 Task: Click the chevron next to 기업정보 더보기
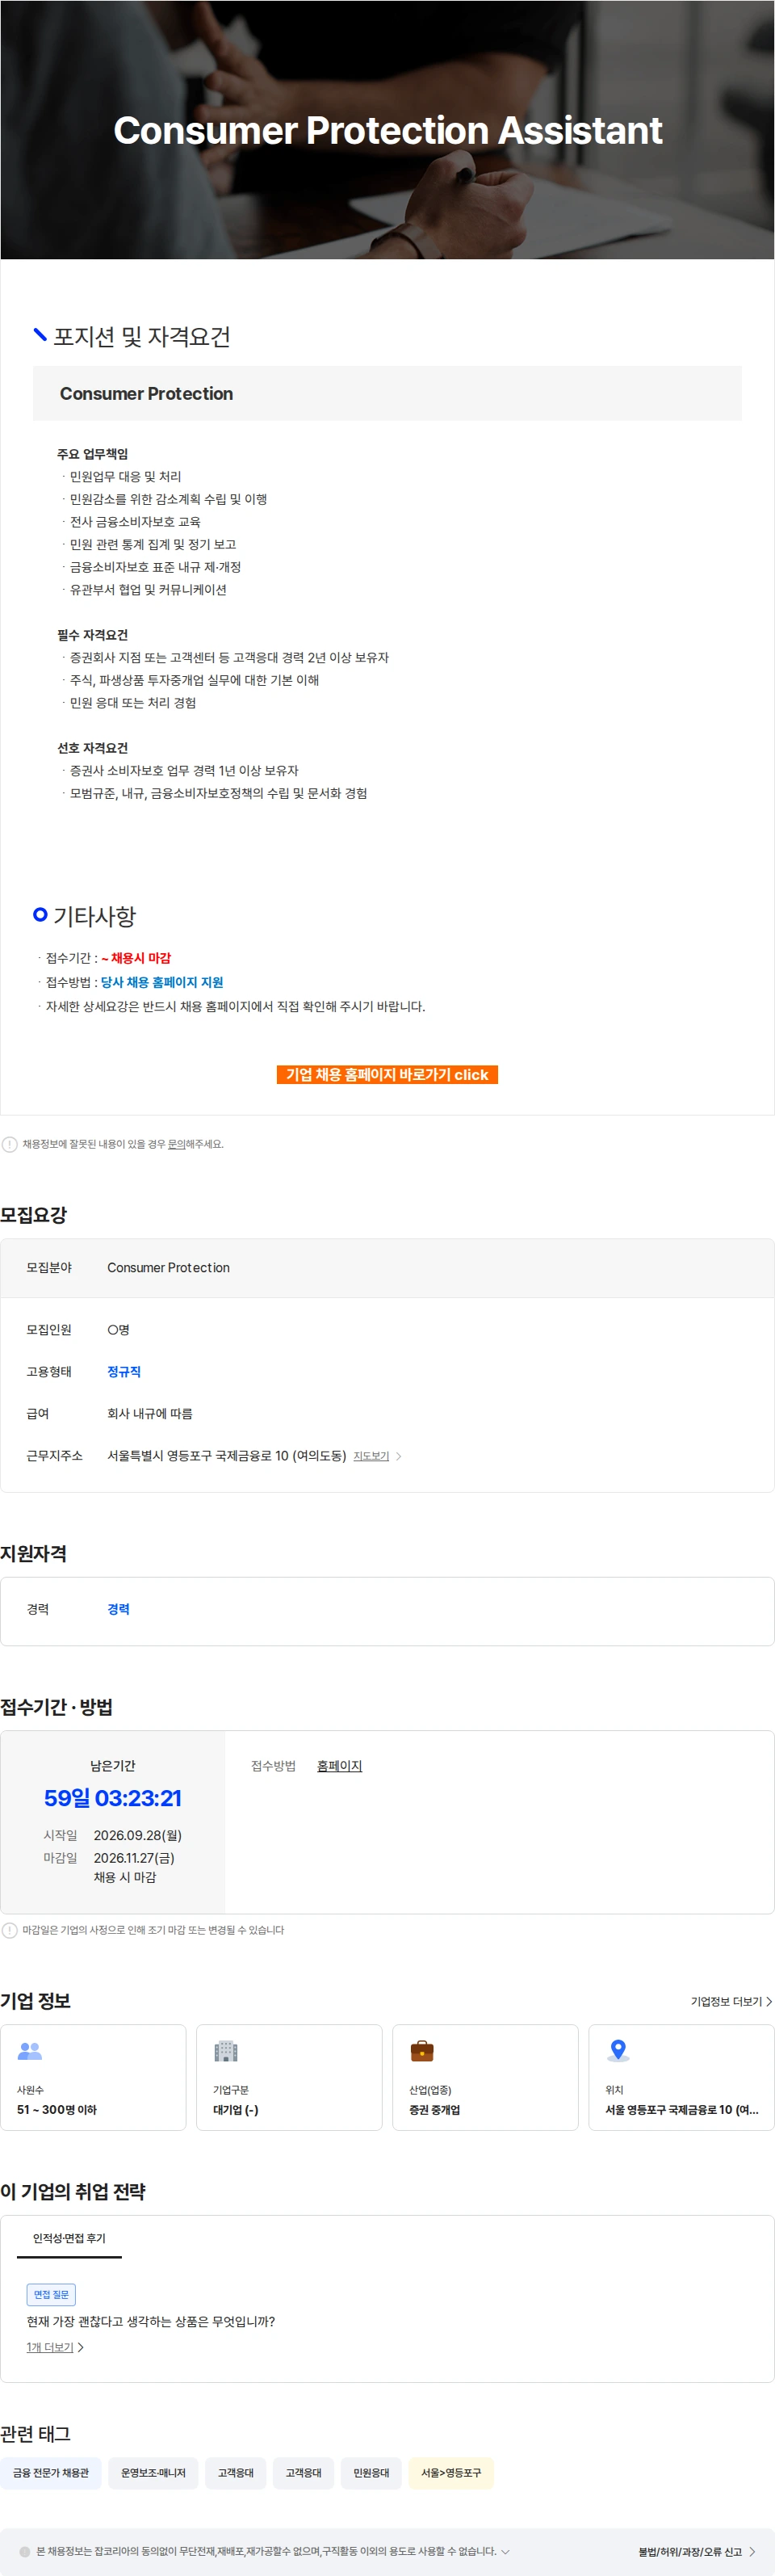(x=768, y=2001)
